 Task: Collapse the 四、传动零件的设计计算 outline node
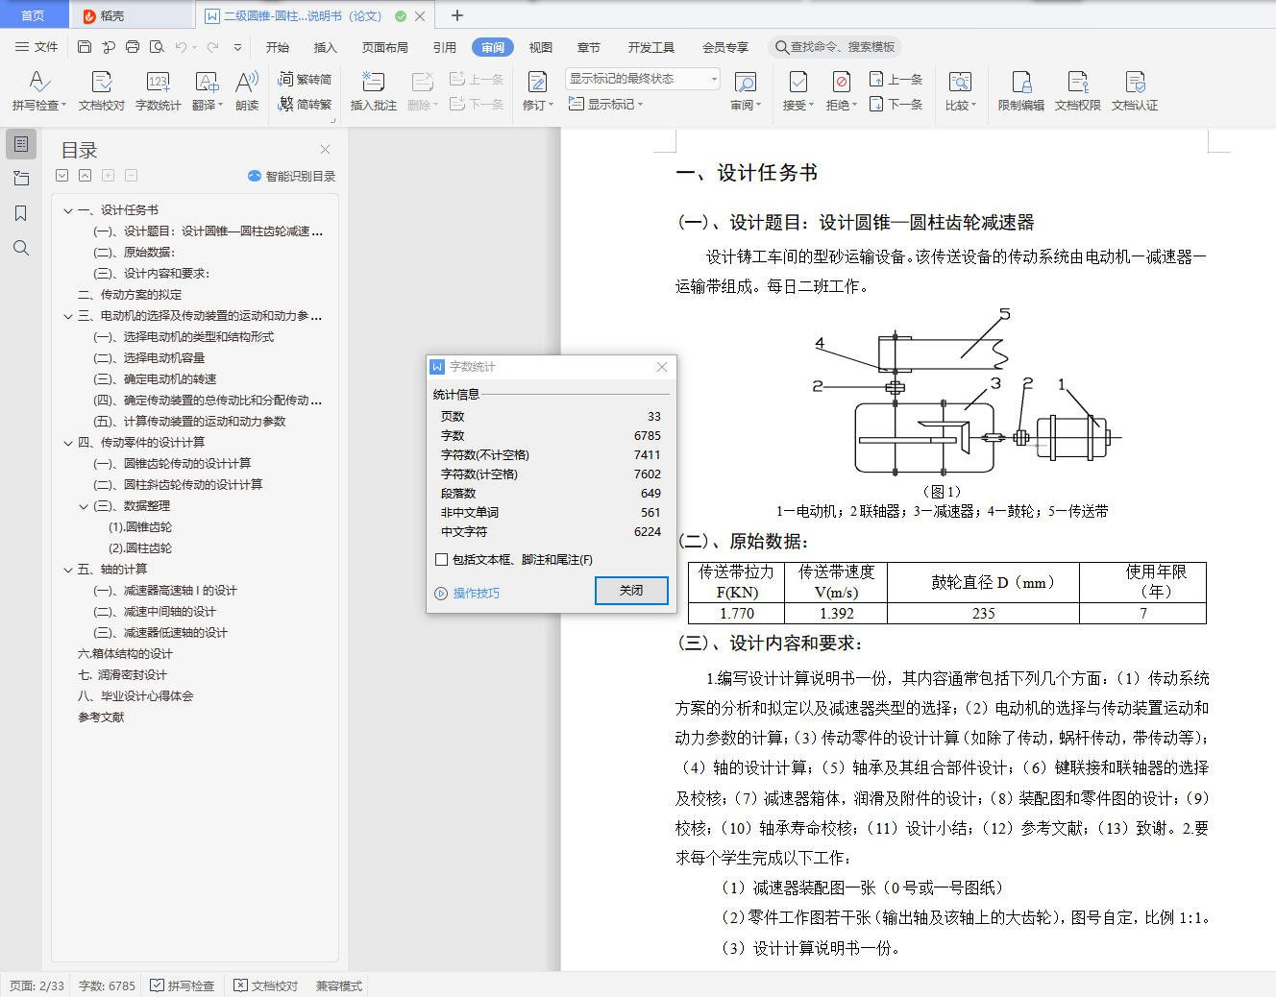68,443
